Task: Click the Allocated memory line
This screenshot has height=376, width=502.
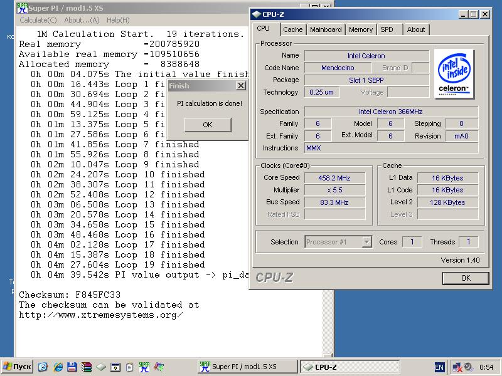Action: (x=109, y=65)
